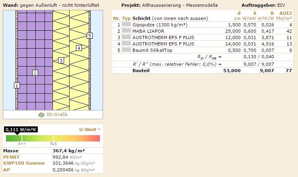Screen dimensions: 298x177
Task: Click the RL6 label on U-value scale
Action: 53,144
